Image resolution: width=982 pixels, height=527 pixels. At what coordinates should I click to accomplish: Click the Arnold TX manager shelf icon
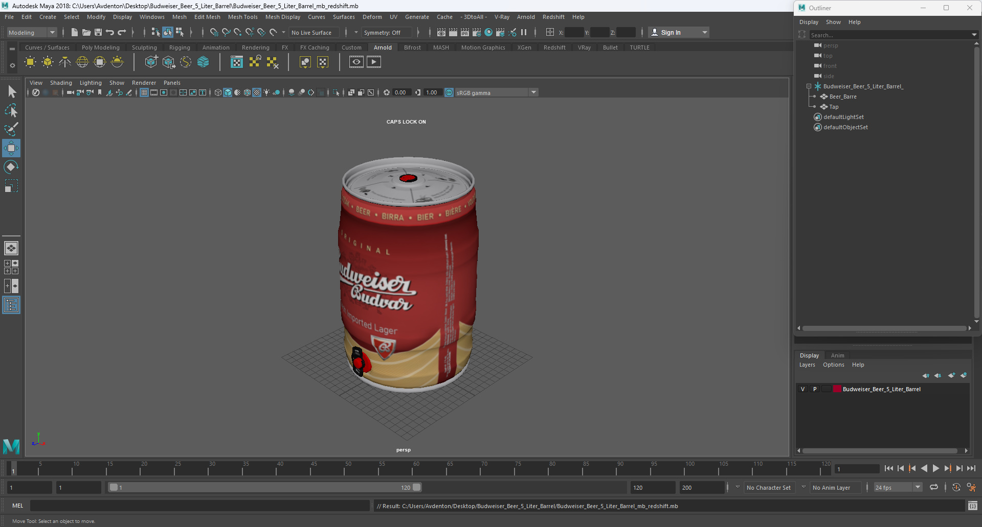[x=237, y=62]
